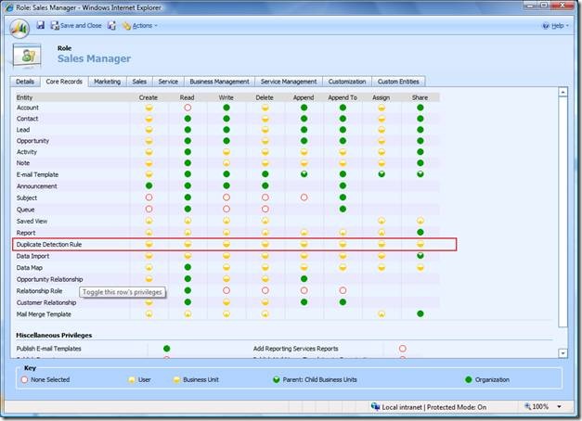Open the Help dropdown menu
Image resolution: width=582 pixels, height=421 pixels.
tap(557, 26)
